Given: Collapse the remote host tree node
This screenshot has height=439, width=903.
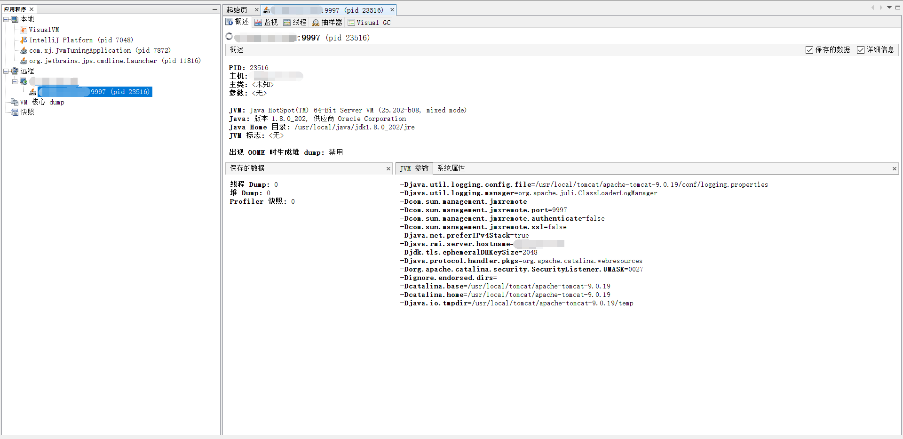Looking at the screenshot, I should click(15, 81).
